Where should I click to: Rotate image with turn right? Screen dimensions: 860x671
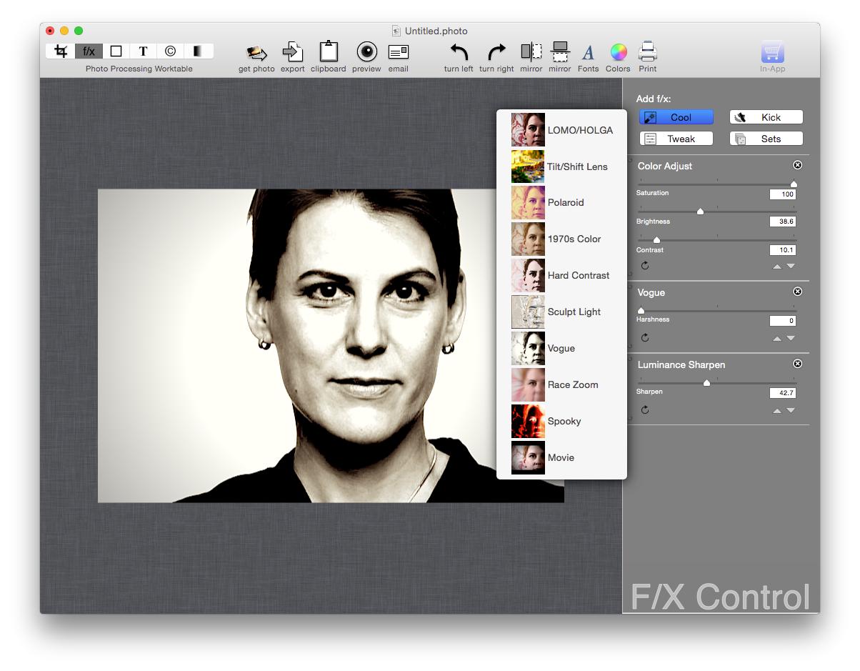(x=496, y=52)
